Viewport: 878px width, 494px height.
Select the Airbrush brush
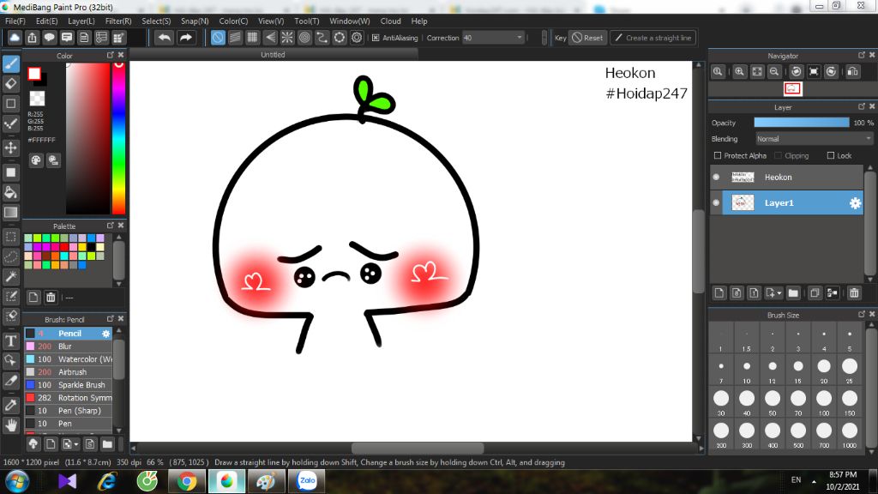pos(69,372)
